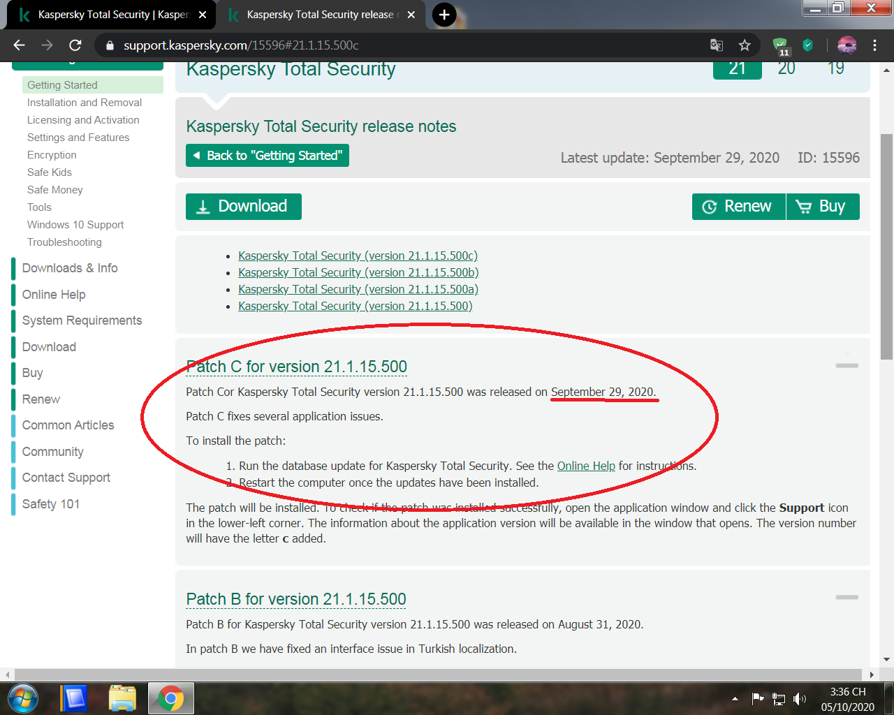The image size is (894, 715).
Task: Open Safe Kids sidebar item
Action: (50, 172)
